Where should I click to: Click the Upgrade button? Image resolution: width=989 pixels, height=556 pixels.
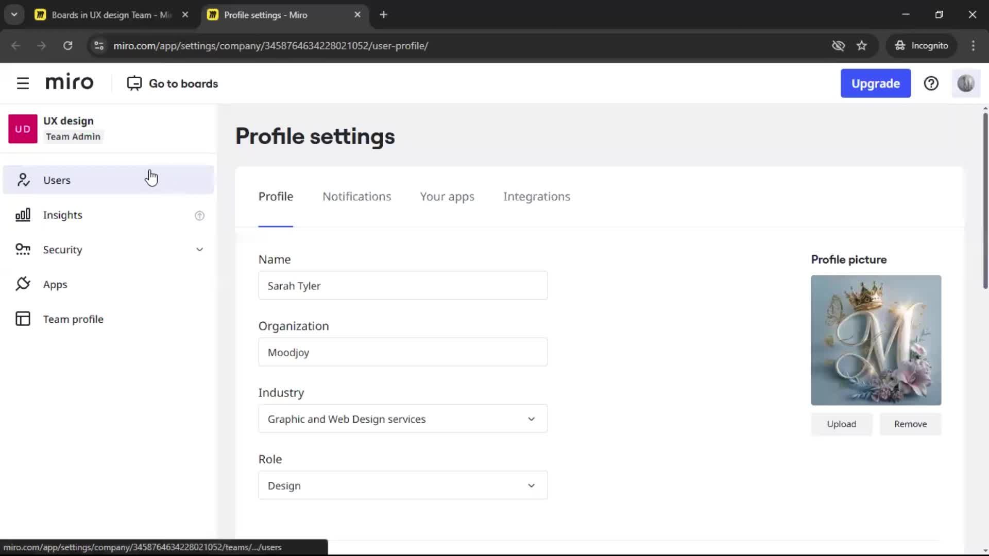point(875,83)
